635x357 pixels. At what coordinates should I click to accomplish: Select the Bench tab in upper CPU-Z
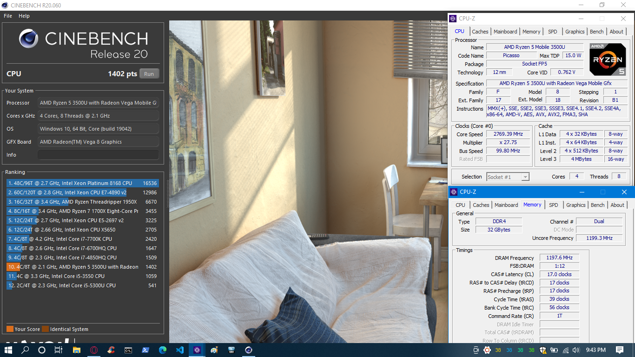(x=597, y=32)
